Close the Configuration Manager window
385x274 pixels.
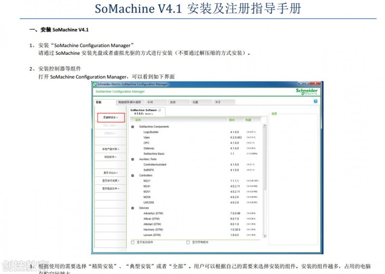point(316,84)
